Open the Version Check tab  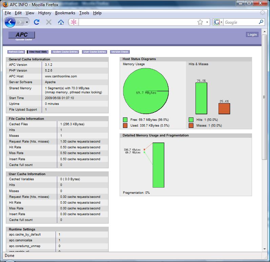120,52
